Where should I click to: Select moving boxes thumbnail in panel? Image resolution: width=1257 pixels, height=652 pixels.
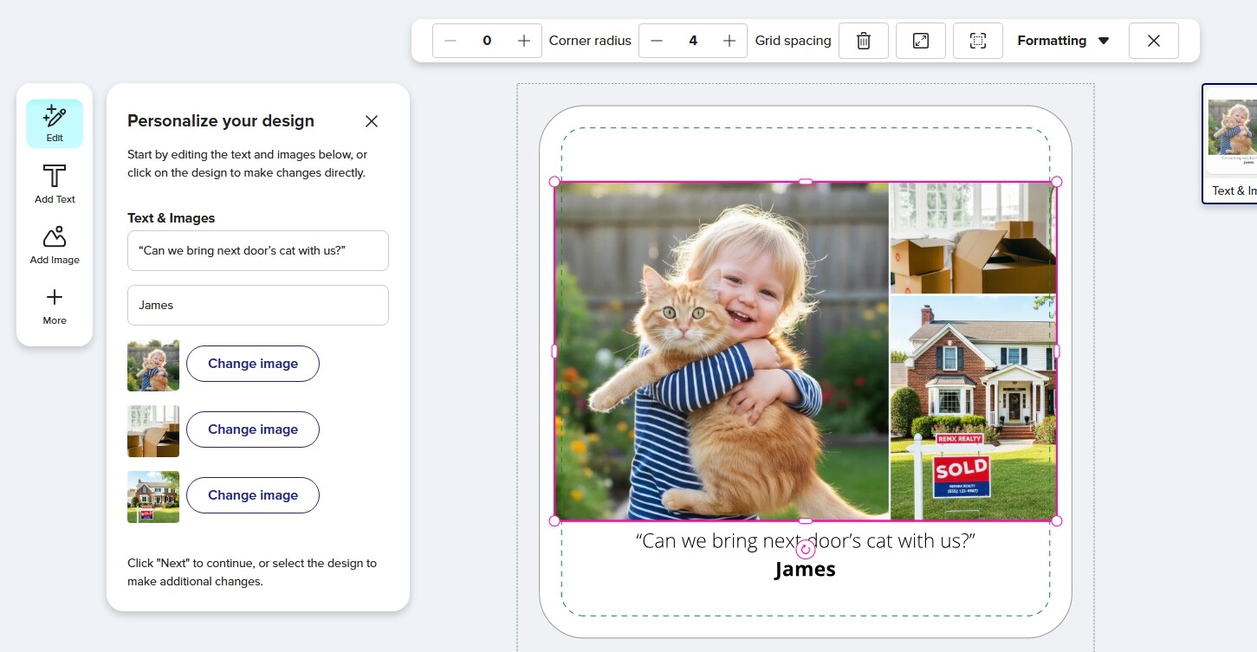(153, 431)
